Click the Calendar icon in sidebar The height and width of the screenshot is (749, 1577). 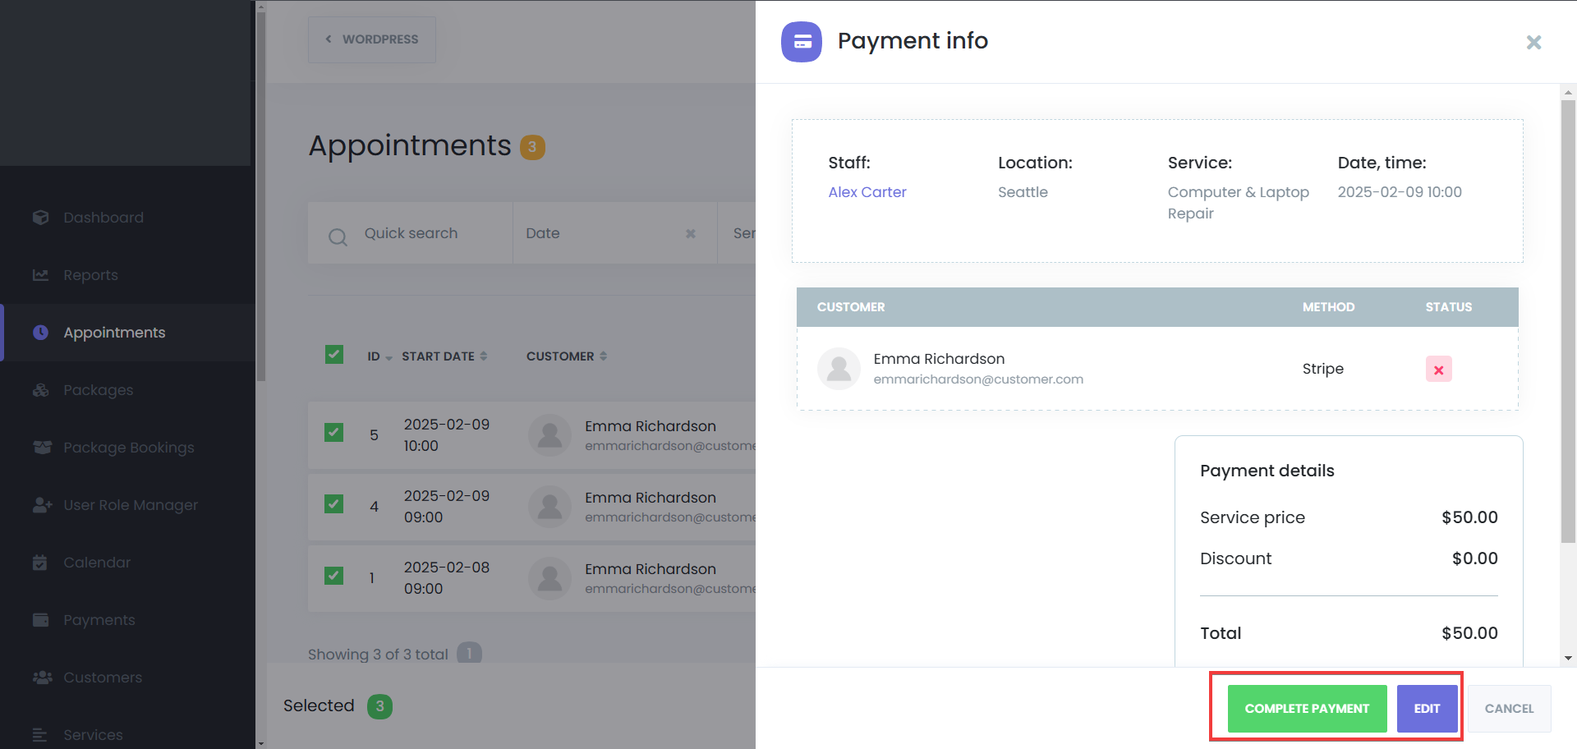pyautogui.click(x=40, y=563)
